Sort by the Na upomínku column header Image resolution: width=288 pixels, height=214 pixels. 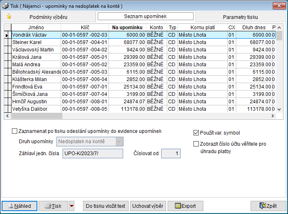(x=127, y=27)
